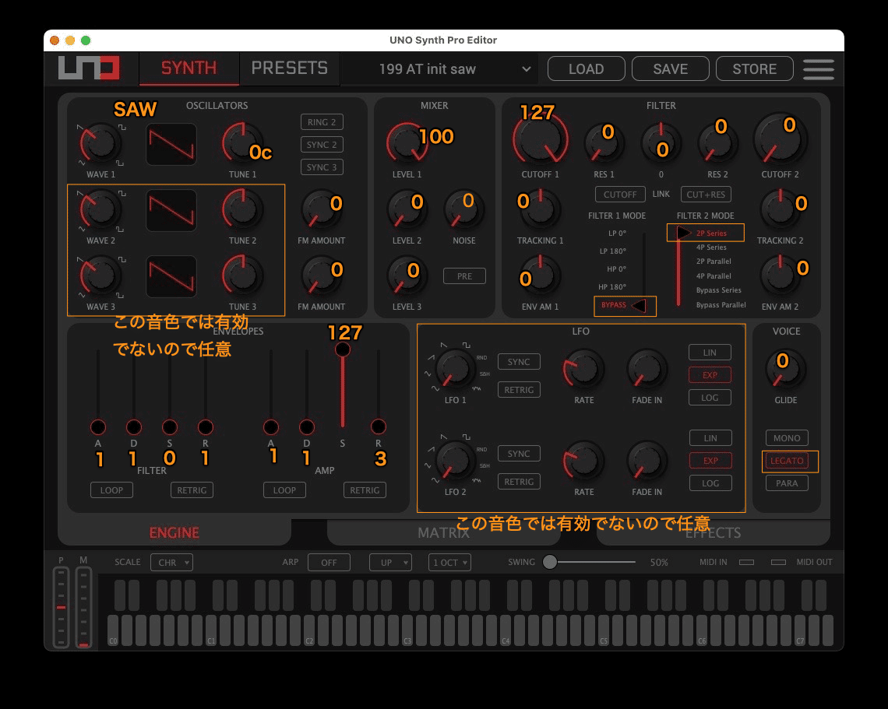Click the Wave 1 sawtooth waveform display
Viewport: 888px width, 709px height.
point(171,144)
